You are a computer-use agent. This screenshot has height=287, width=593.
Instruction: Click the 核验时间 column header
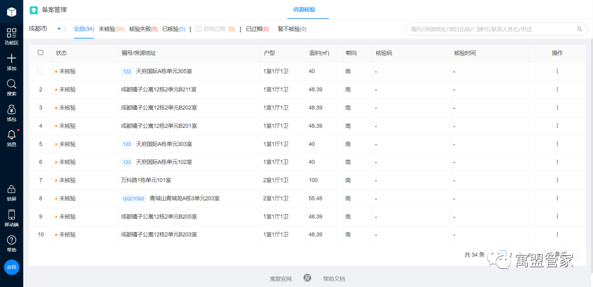coord(465,53)
